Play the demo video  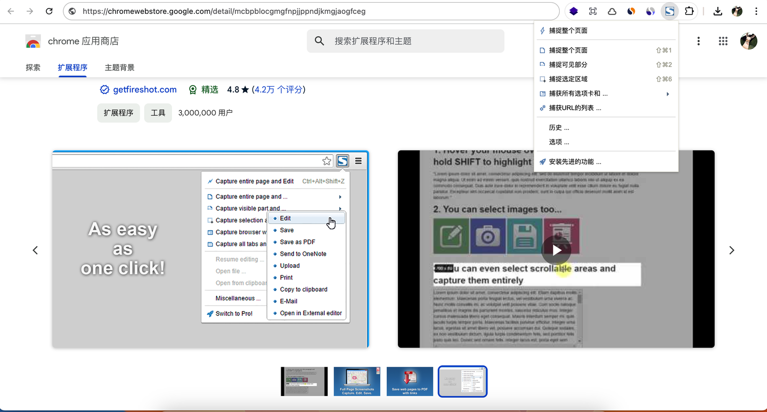tap(556, 250)
